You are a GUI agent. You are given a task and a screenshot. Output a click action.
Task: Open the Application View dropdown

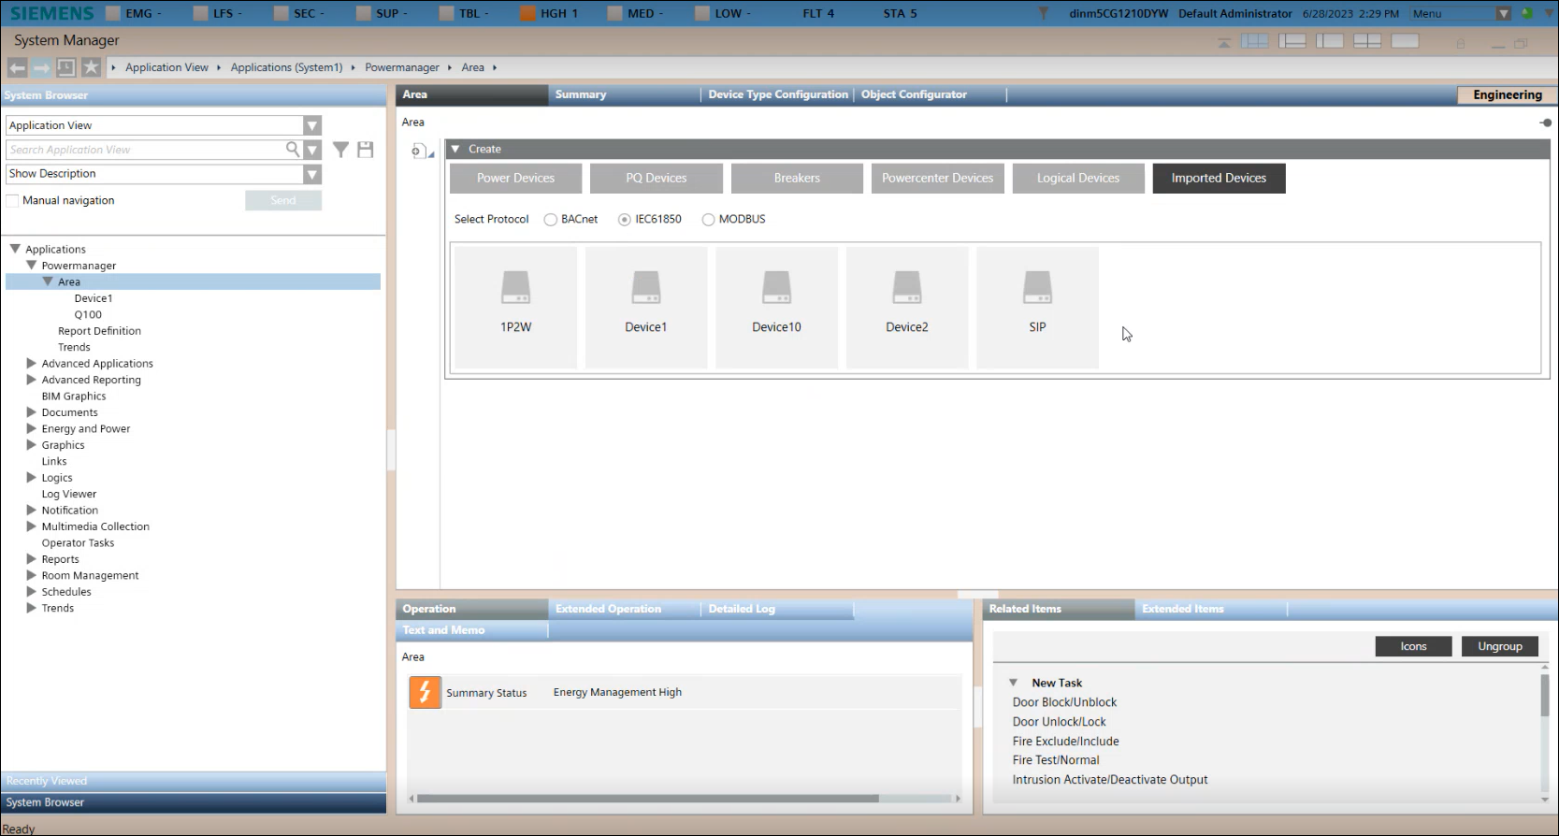(312, 125)
